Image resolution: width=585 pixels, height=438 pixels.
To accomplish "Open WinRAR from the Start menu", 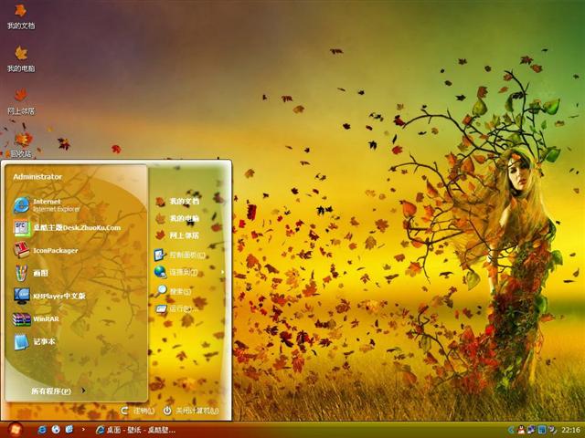I will [x=36, y=318].
